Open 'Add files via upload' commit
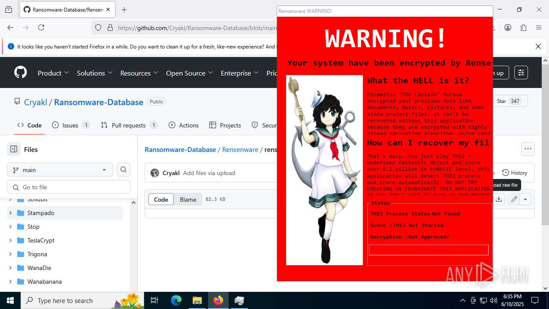549x309 pixels. click(209, 173)
